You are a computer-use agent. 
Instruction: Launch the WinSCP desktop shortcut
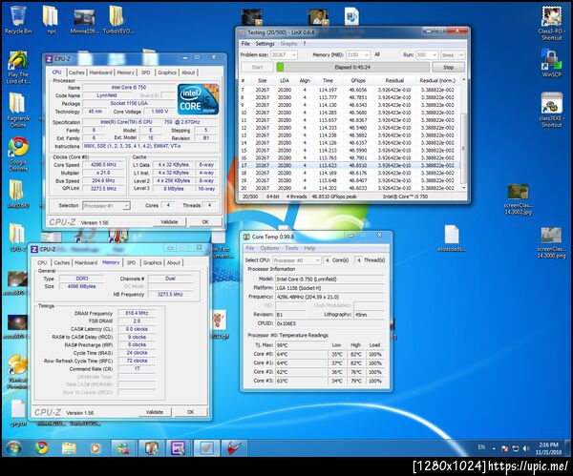click(x=551, y=64)
